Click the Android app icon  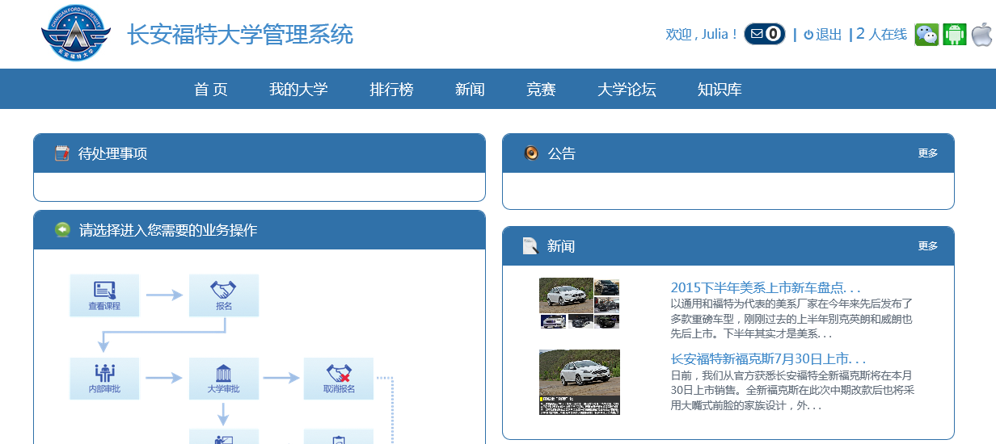(955, 35)
